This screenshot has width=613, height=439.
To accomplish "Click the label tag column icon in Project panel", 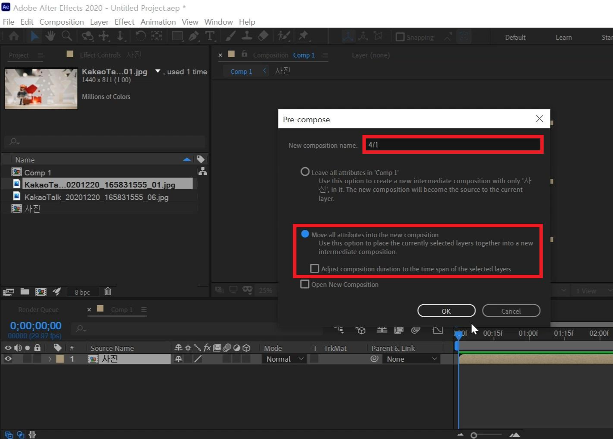I will coord(201,159).
